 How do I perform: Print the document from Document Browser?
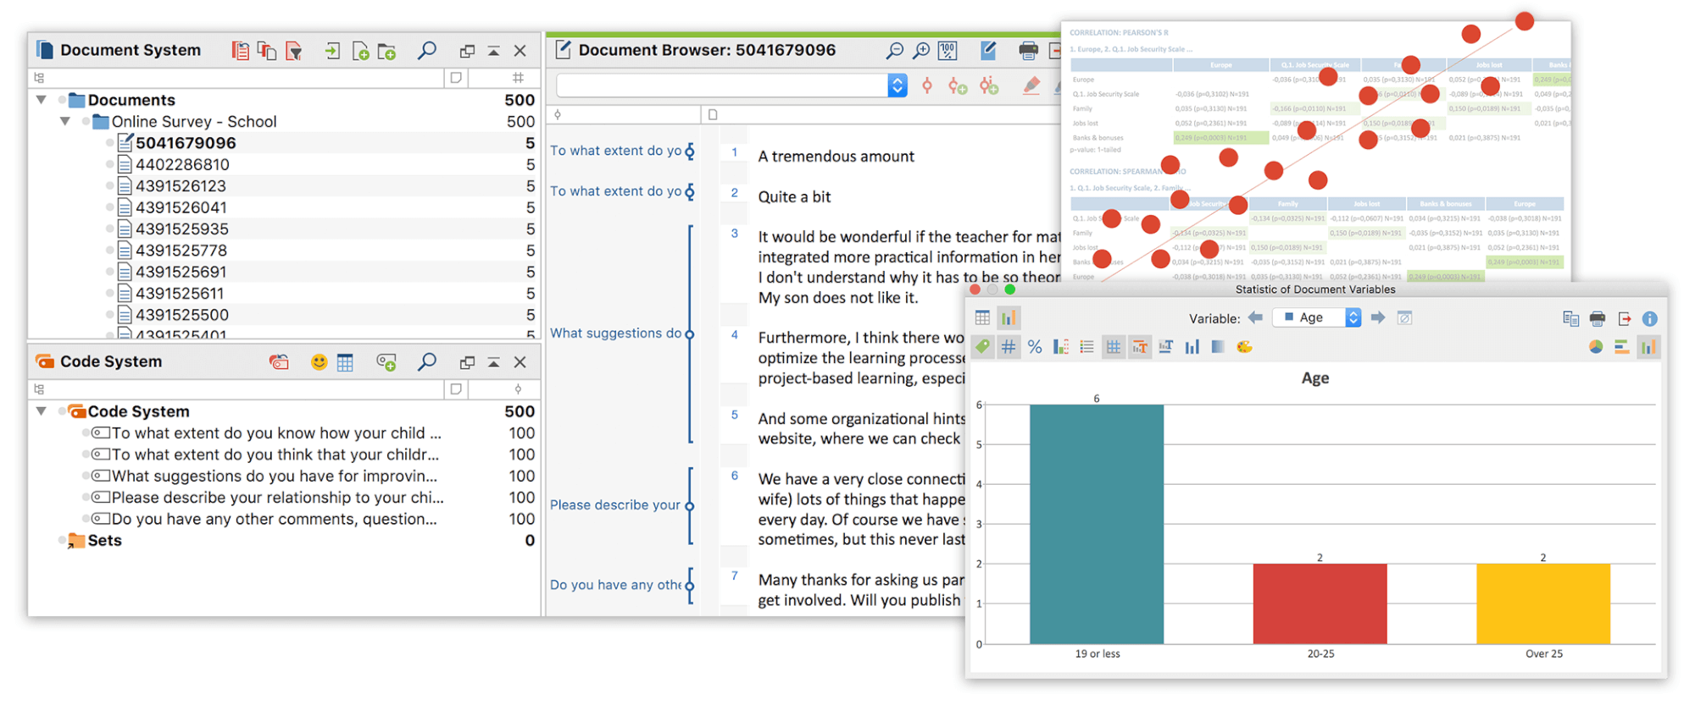coord(1028,51)
